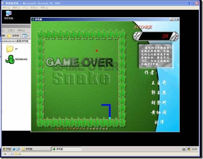Switch to 贪吃蛇 game taskbar button
Viewport: 203px width, 159px height.
click(67, 149)
